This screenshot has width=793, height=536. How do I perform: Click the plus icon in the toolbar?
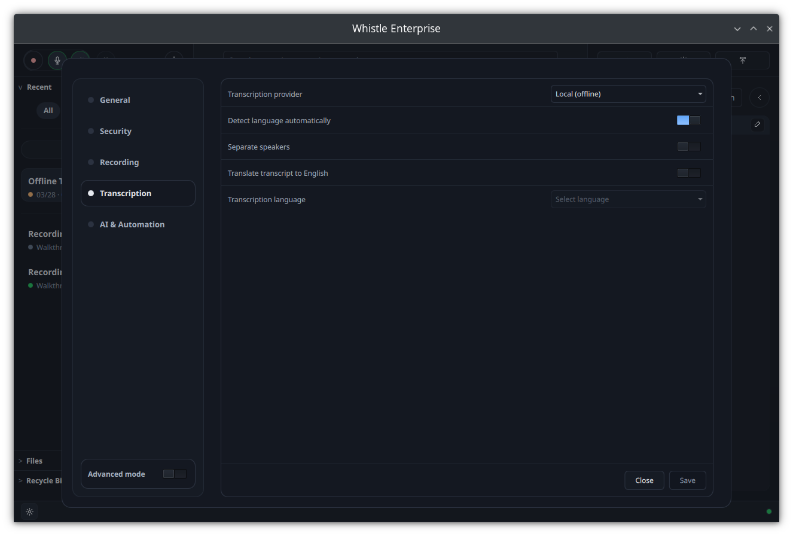(173, 59)
